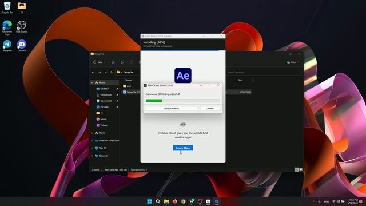
Task: Sort by the Size column header
Action: 240,80
